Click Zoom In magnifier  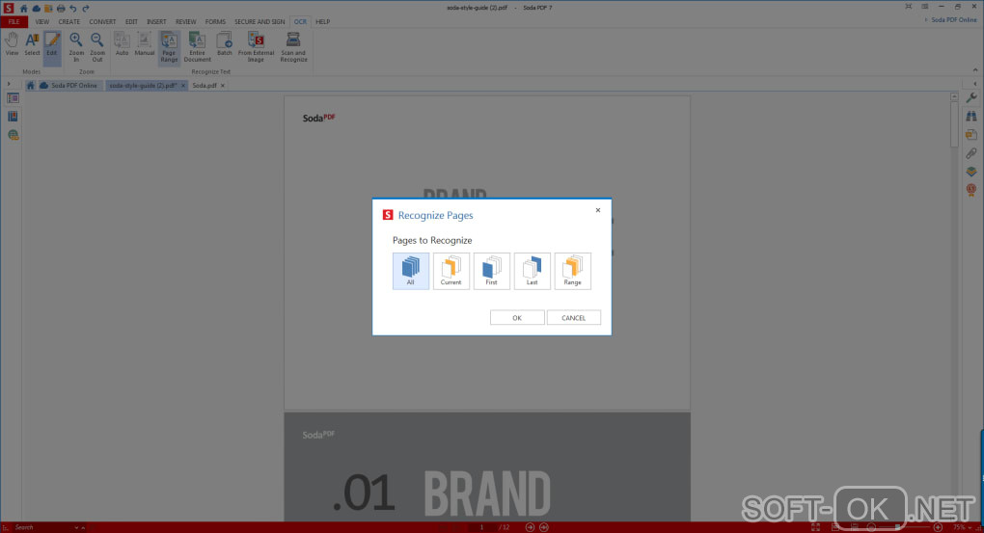(x=76, y=47)
